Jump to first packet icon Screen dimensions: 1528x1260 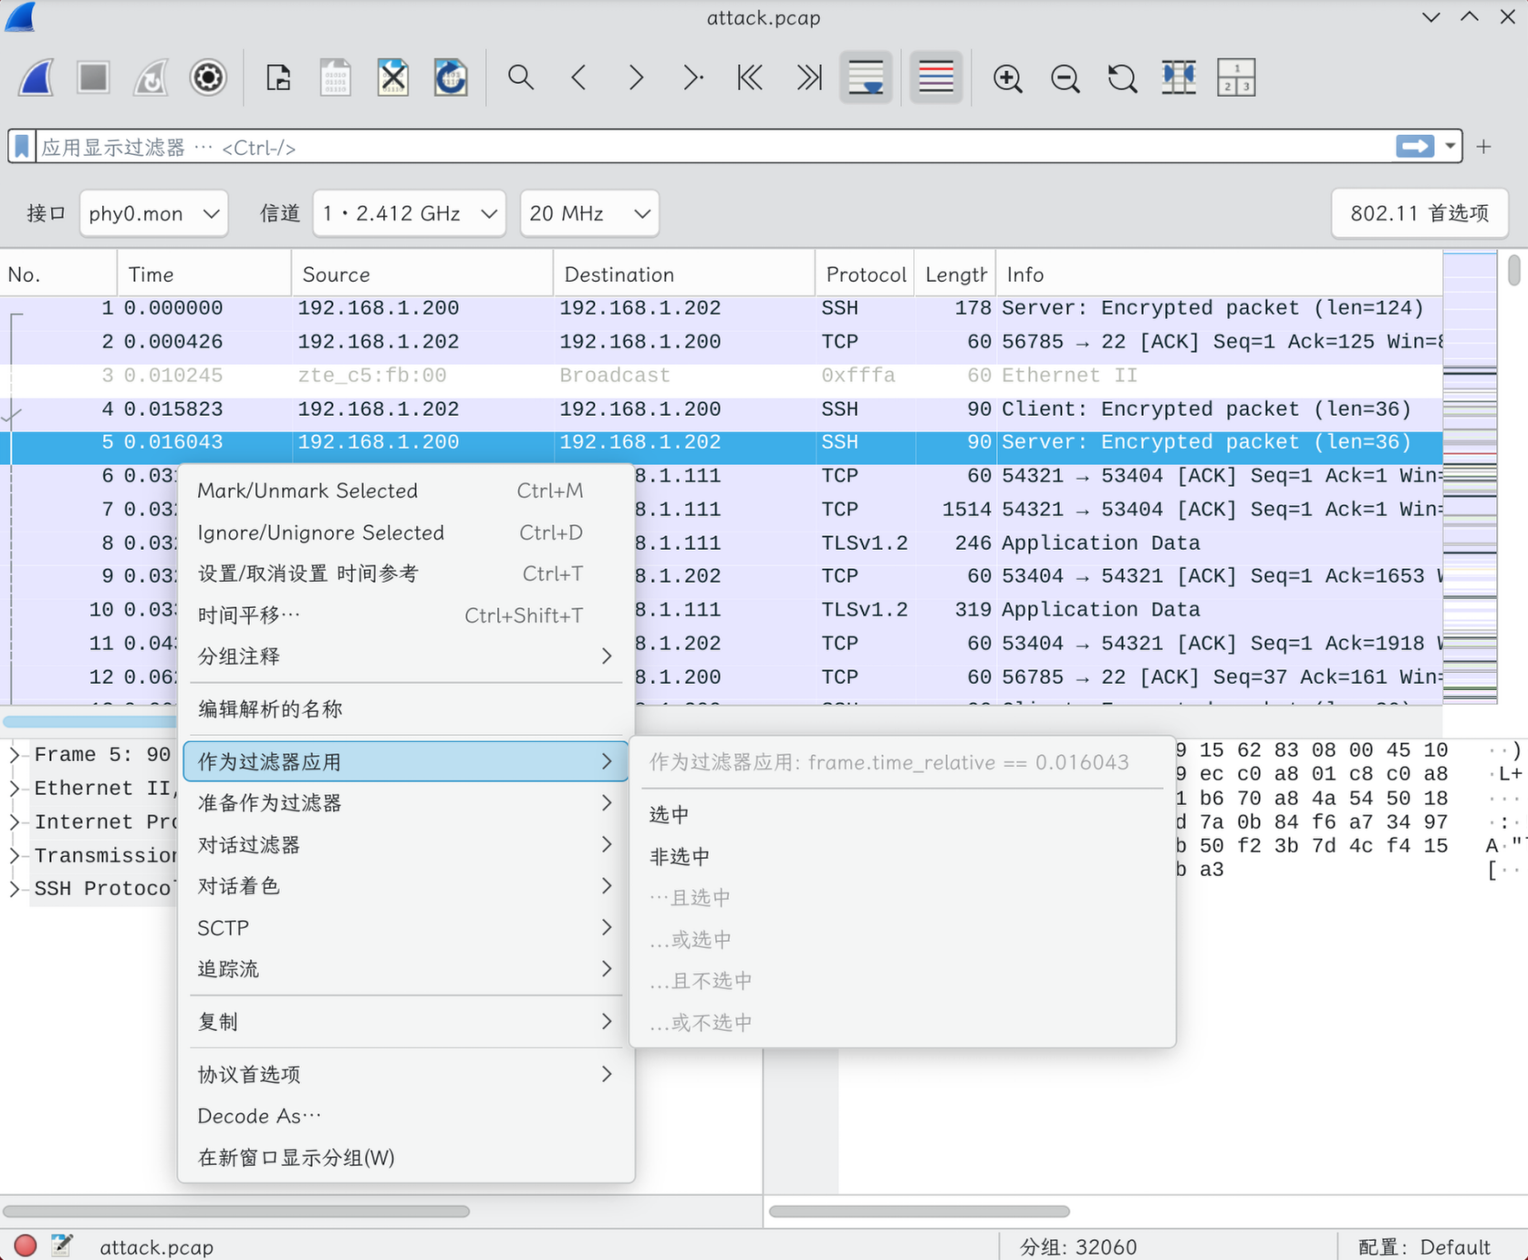click(751, 77)
